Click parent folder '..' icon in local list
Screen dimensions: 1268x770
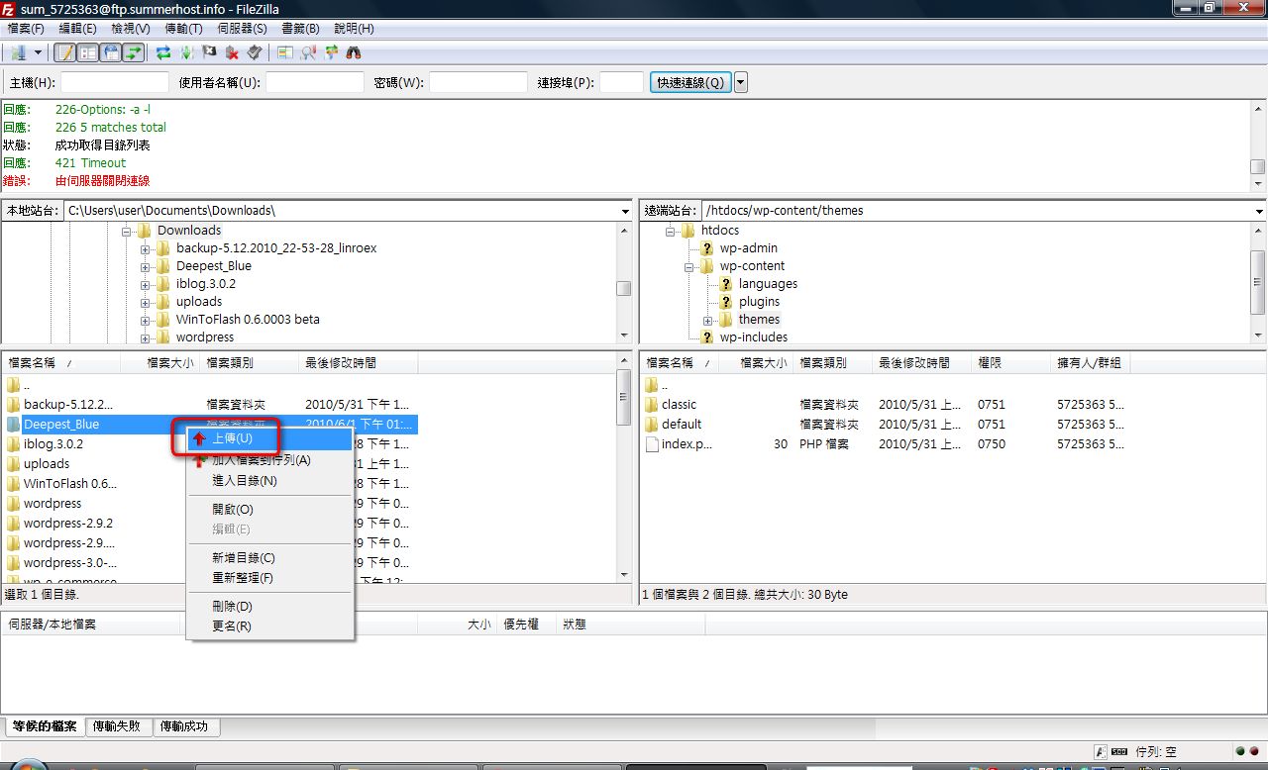point(14,384)
